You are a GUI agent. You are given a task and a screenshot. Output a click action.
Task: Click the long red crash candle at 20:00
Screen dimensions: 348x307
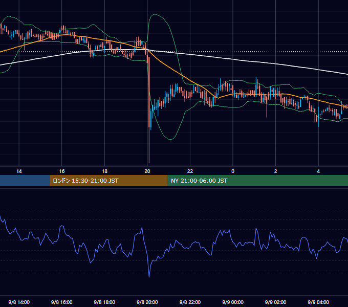[149, 110]
